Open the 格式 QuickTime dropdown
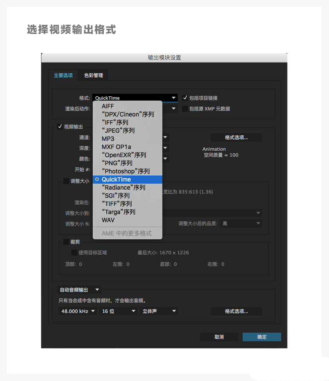 (x=135, y=98)
